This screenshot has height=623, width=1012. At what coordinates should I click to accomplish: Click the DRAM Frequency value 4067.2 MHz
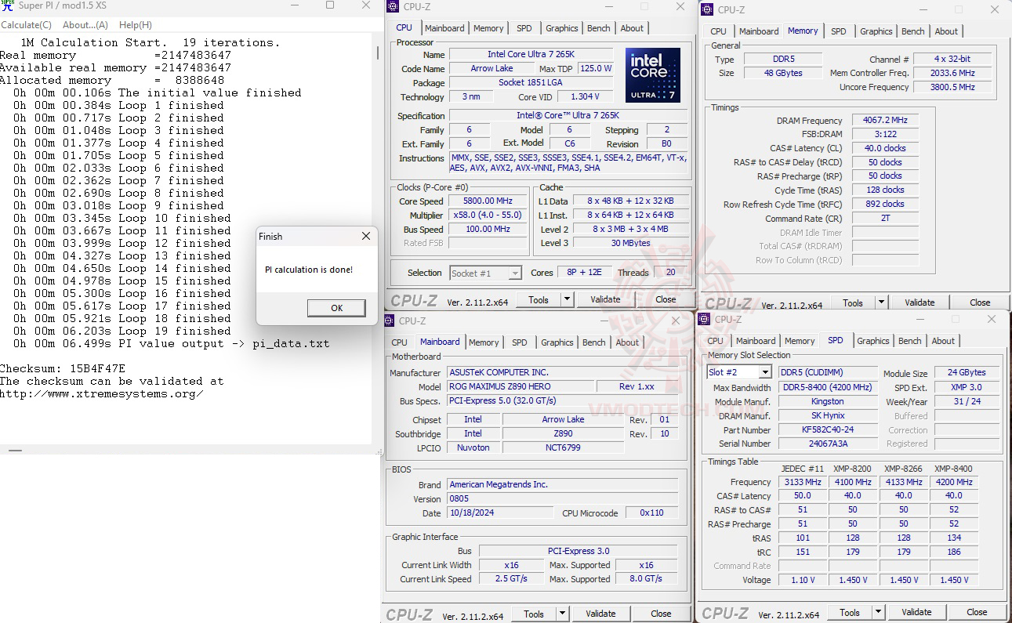[885, 121]
